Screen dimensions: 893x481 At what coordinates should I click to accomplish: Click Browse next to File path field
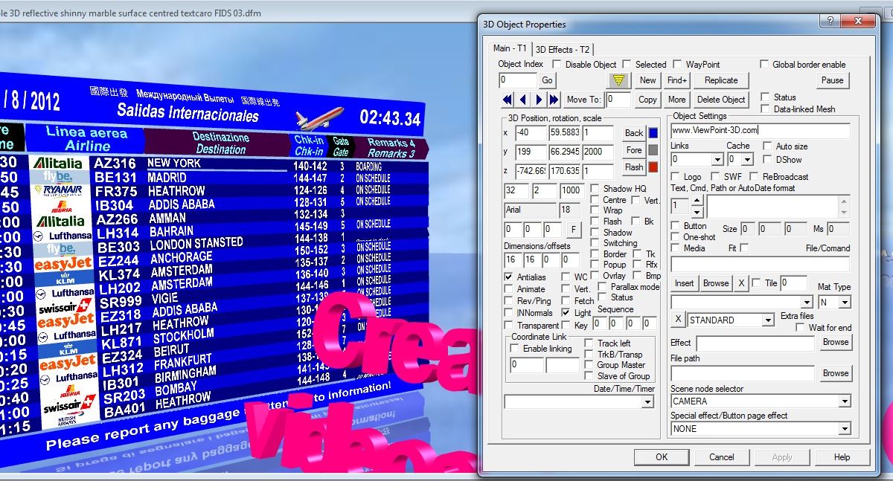coord(836,374)
